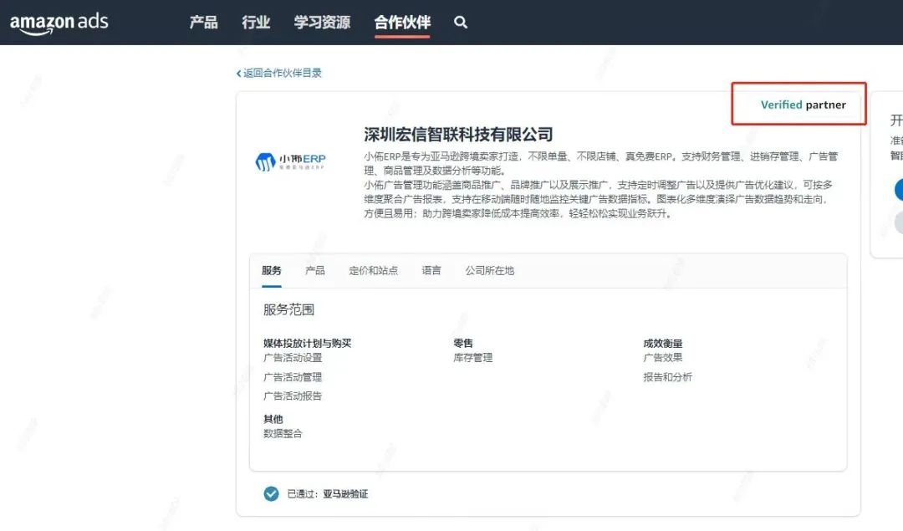Select 学习资源 in the top navigation
This screenshot has width=903, height=531.
[x=322, y=23]
